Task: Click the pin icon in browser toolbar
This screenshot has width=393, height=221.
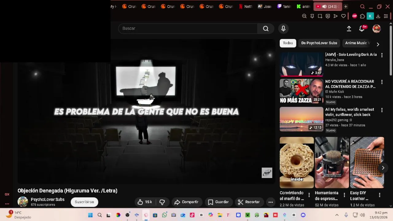Action: tap(312, 16)
